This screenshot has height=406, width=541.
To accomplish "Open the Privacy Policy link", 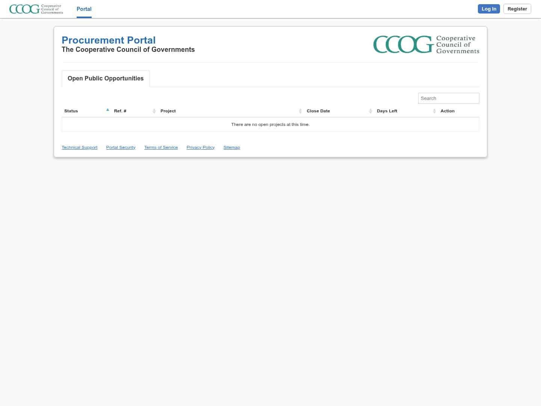I will [200, 147].
